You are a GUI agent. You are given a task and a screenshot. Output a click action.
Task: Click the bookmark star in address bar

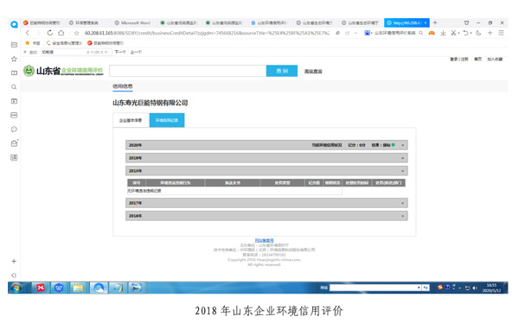(76, 33)
